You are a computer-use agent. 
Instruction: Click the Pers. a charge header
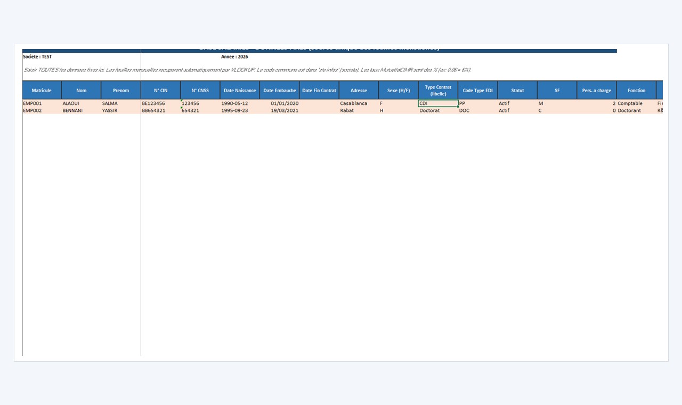[x=597, y=90]
